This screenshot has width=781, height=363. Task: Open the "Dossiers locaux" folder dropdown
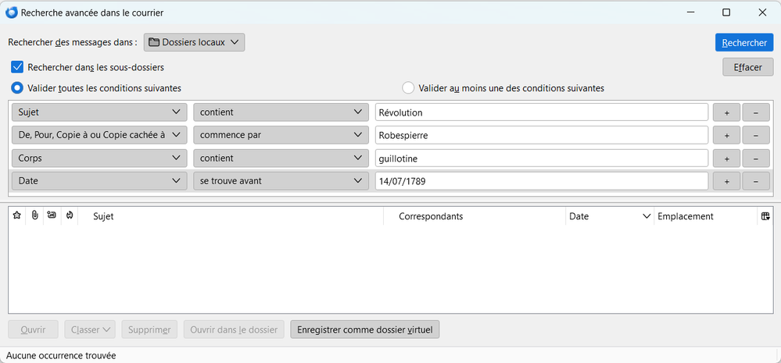(195, 42)
